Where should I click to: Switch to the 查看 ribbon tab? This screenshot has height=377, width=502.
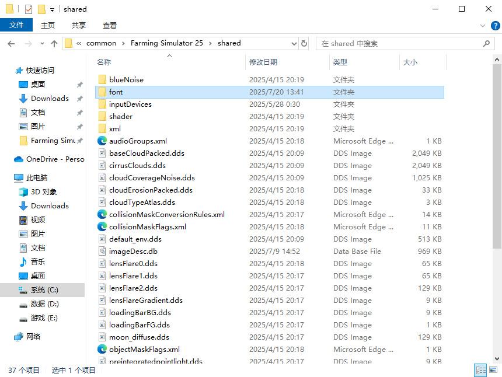pyautogui.click(x=110, y=25)
